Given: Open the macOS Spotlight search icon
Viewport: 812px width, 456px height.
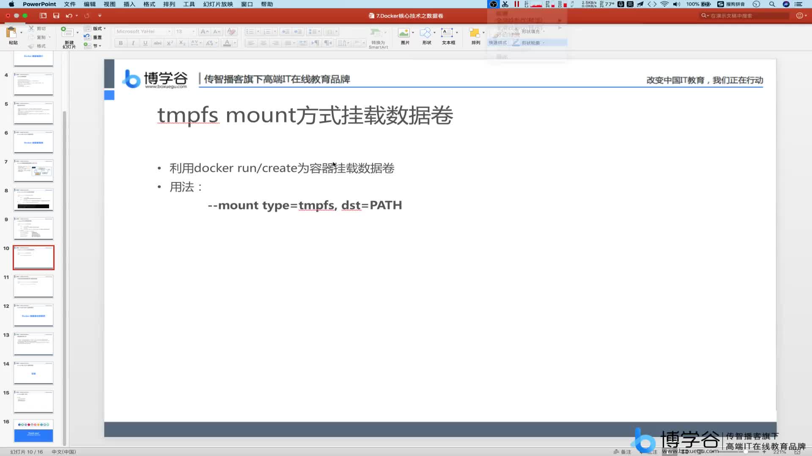Looking at the screenshot, I should coord(772,4).
